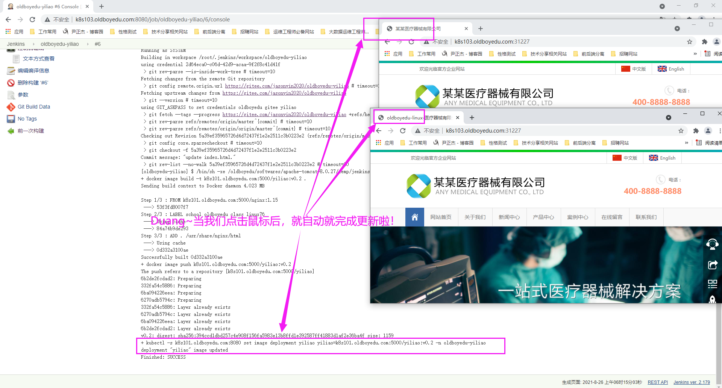
Task: Expand the Jenkins breadcrumb dropdown arrow
Action: (x=33, y=44)
